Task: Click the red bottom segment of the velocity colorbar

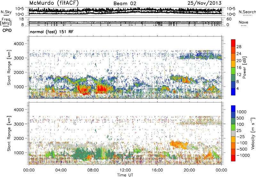Action: (233, 158)
